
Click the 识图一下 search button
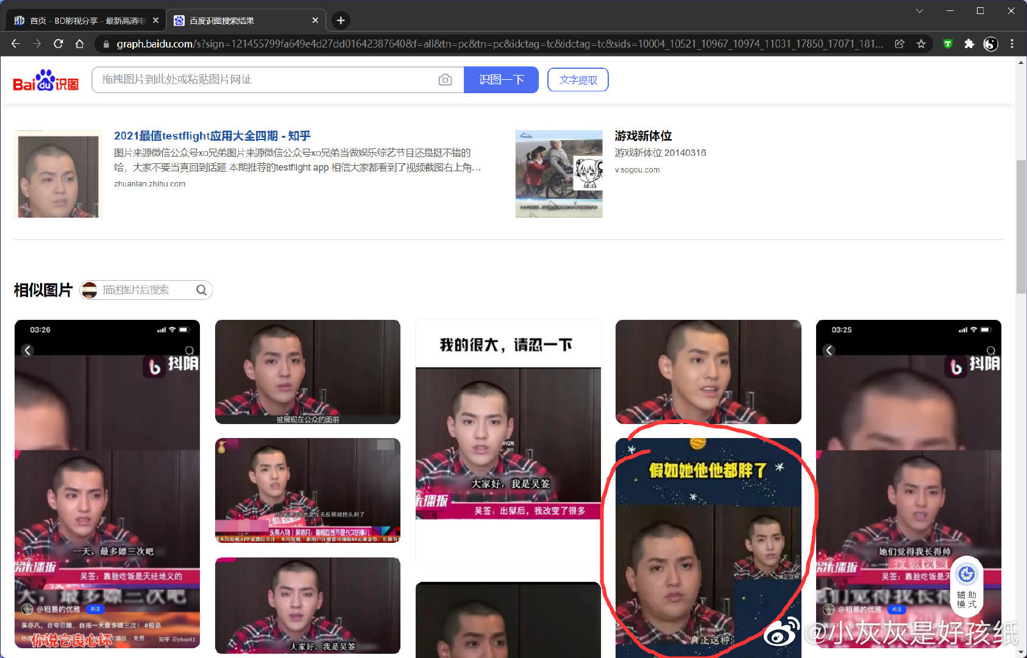point(501,80)
